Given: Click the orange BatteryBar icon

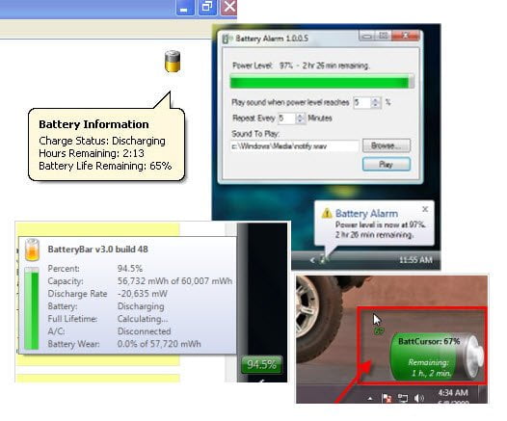Looking at the screenshot, I should tap(33, 250).
